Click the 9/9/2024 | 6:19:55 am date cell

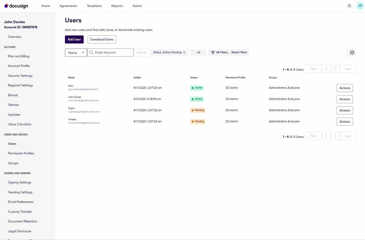pyautogui.click(x=147, y=99)
